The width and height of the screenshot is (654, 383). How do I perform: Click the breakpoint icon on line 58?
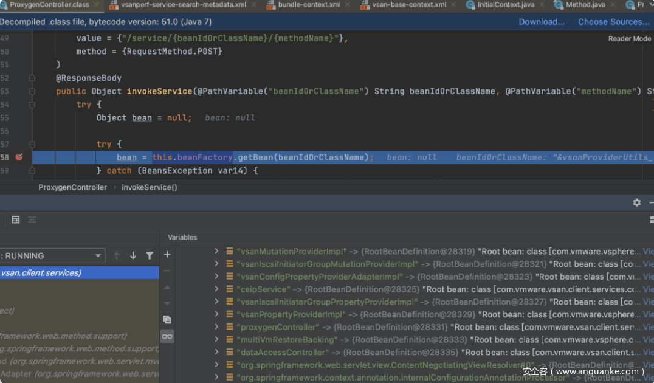pyautogui.click(x=19, y=157)
